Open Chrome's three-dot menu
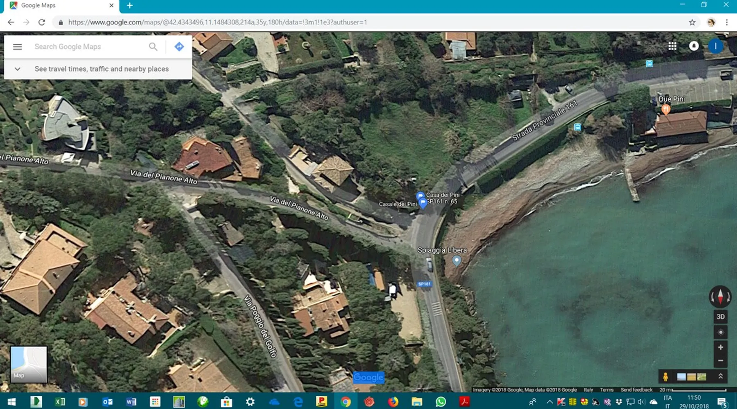The image size is (737, 409). coord(727,22)
